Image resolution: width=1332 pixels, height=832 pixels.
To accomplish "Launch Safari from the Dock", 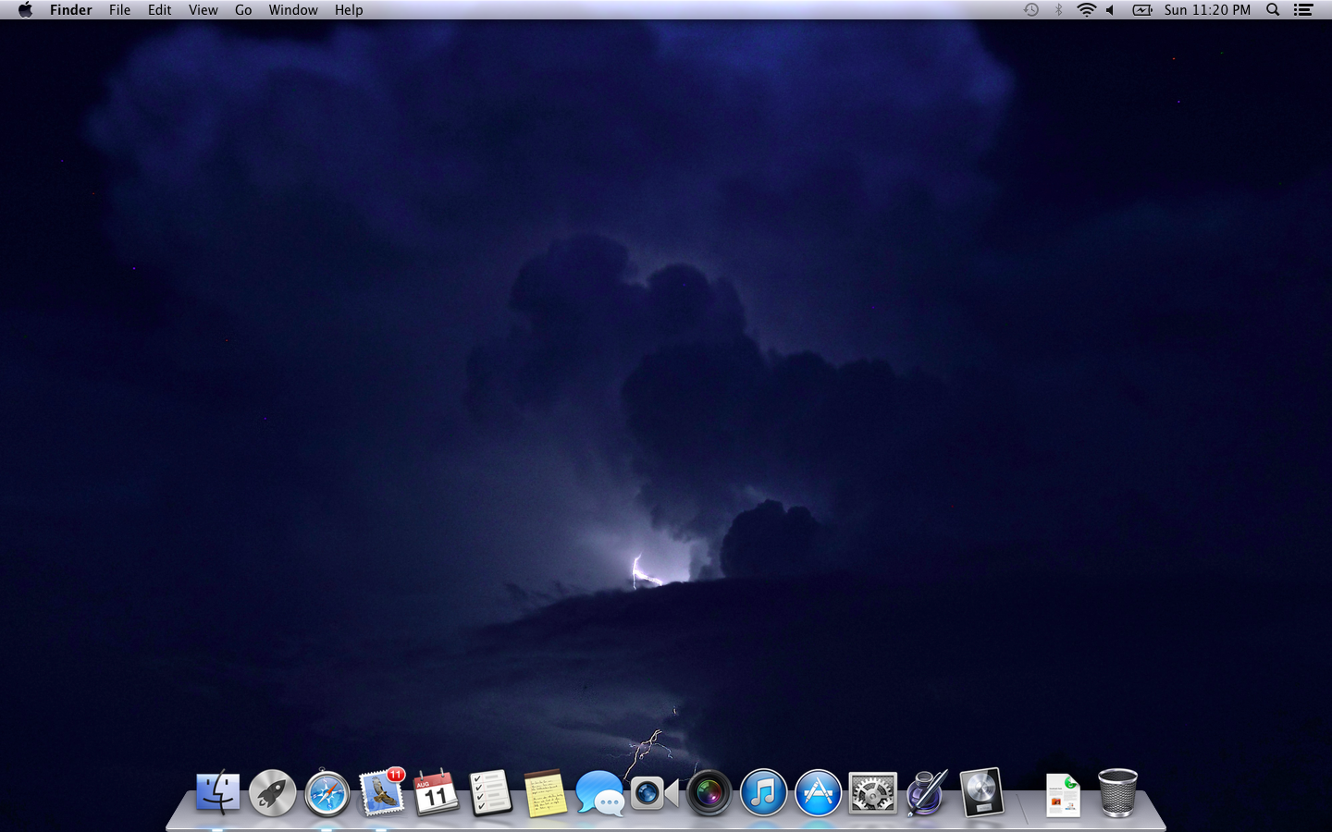I will [327, 793].
